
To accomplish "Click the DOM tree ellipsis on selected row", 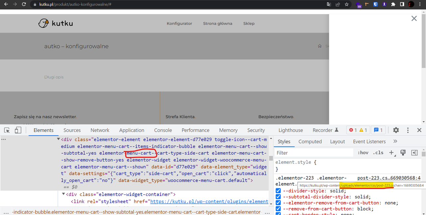I will (x=4, y=139).
